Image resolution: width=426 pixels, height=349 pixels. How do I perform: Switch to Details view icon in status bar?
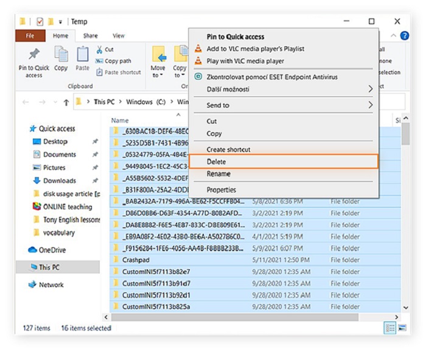tap(390, 328)
